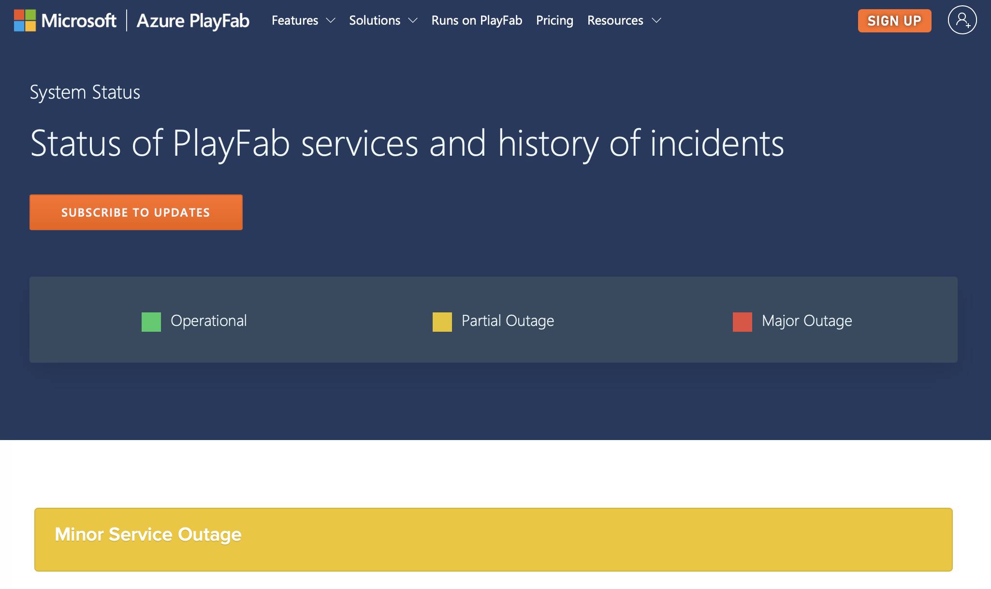Click the System Status heading
Viewport: 991px width, 589px height.
pyautogui.click(x=85, y=92)
